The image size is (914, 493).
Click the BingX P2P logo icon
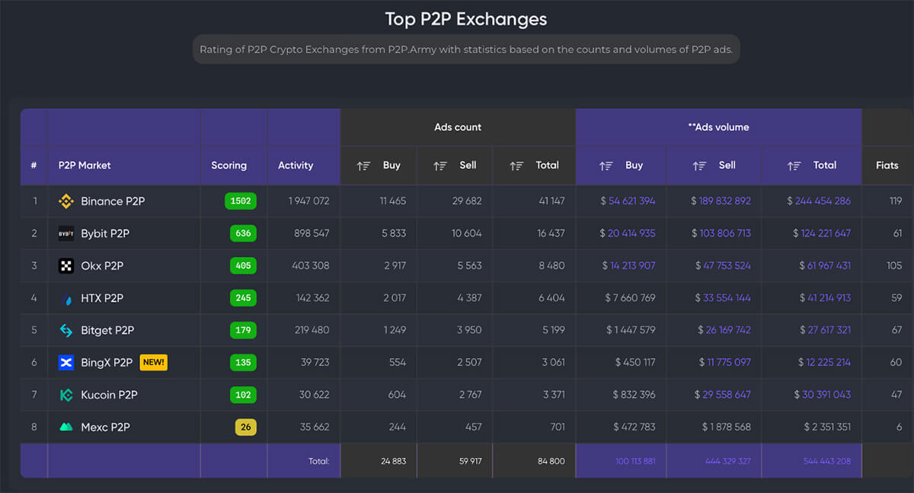point(66,363)
